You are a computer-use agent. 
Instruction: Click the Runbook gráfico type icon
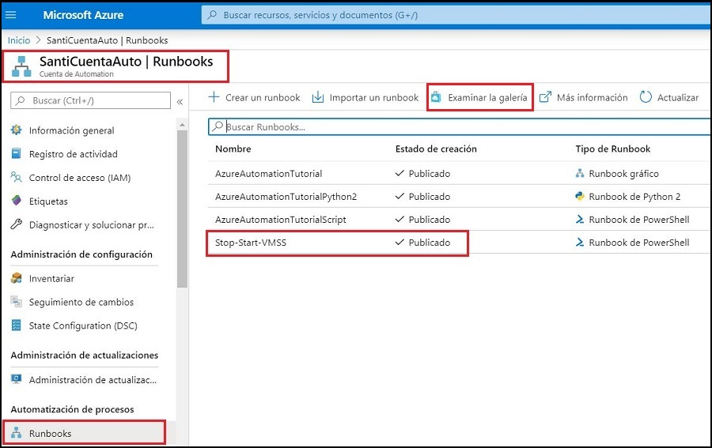point(580,173)
